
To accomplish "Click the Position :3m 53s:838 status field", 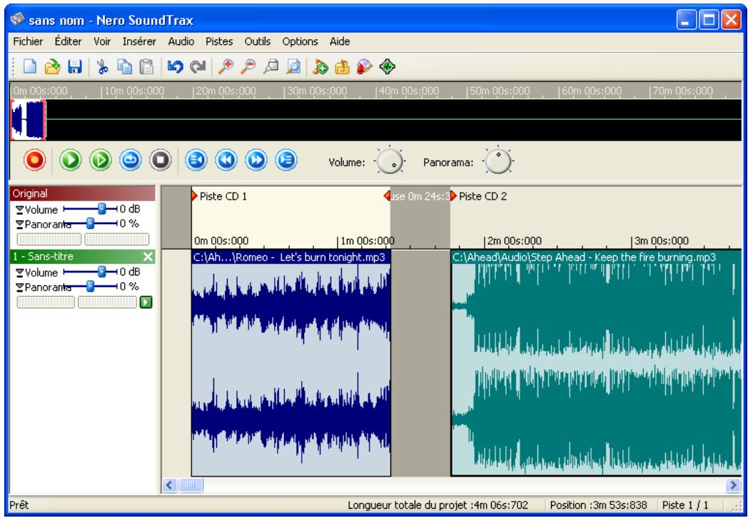I will pyautogui.click(x=598, y=504).
